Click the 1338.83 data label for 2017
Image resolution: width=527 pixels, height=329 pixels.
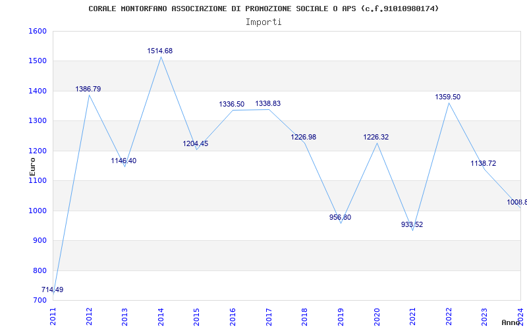(x=267, y=103)
